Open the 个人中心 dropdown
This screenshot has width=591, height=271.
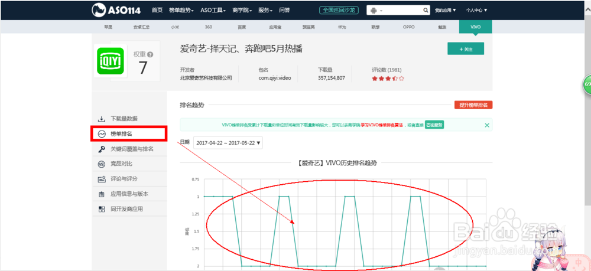click(x=476, y=11)
